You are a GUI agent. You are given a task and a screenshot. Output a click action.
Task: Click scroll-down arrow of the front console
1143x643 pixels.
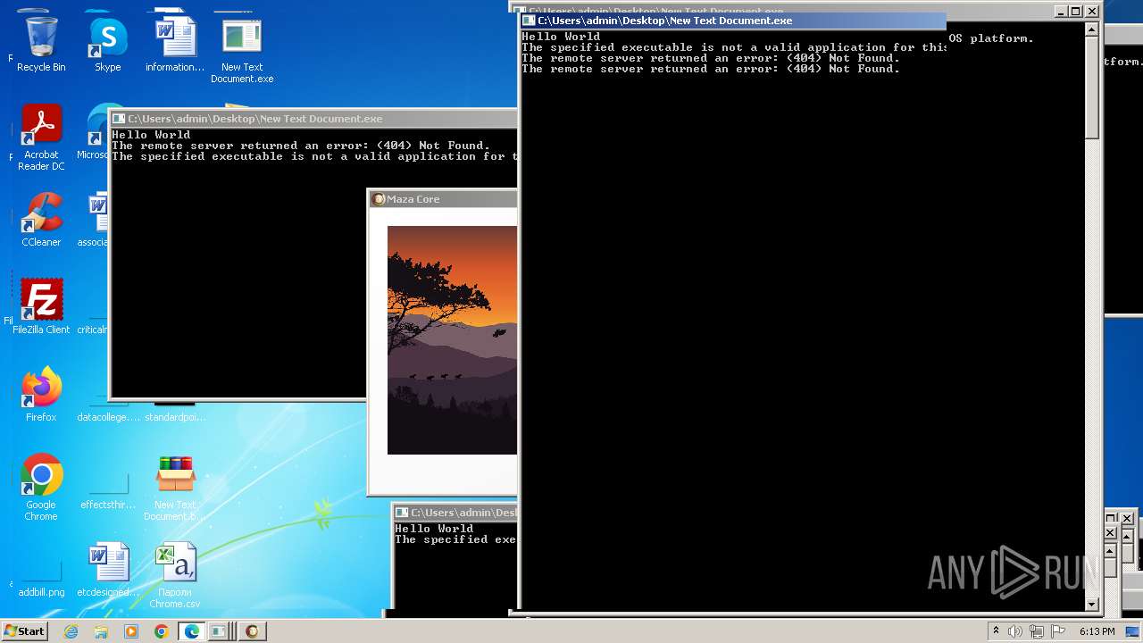click(x=1091, y=605)
